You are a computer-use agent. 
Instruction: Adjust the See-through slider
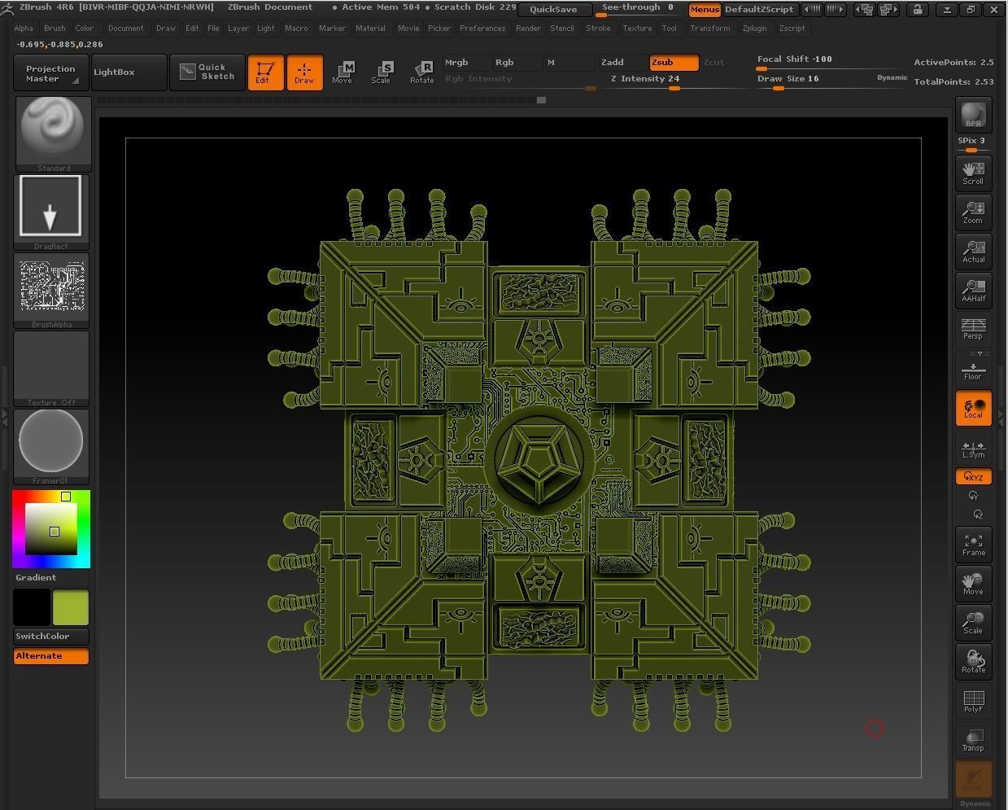click(x=638, y=10)
